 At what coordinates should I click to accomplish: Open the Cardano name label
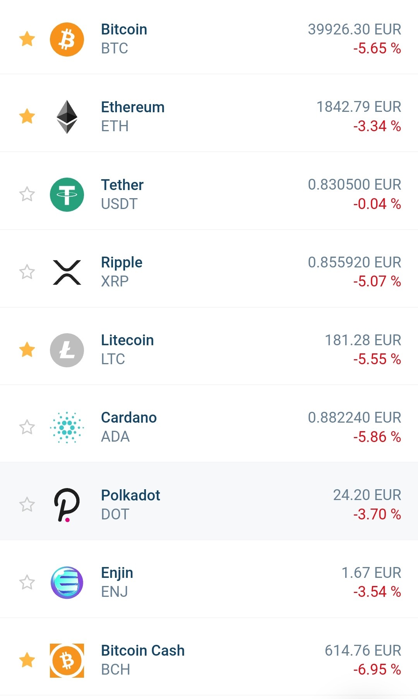coord(129,418)
